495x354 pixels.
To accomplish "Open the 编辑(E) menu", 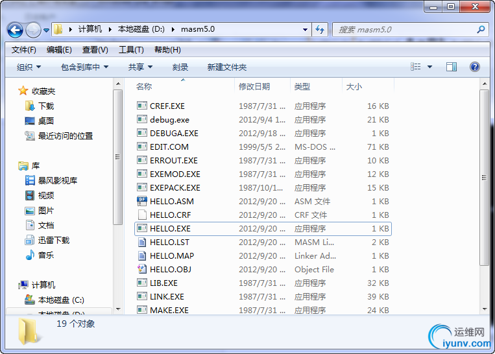I will tap(59, 50).
